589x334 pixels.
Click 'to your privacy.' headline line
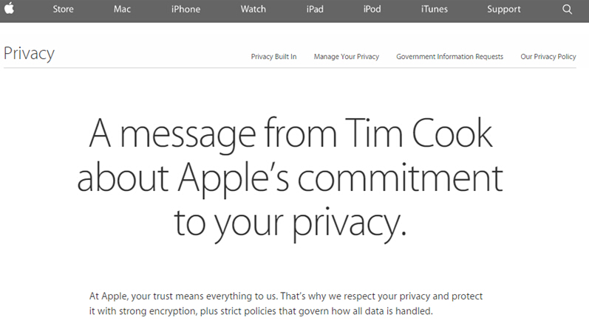point(290,224)
